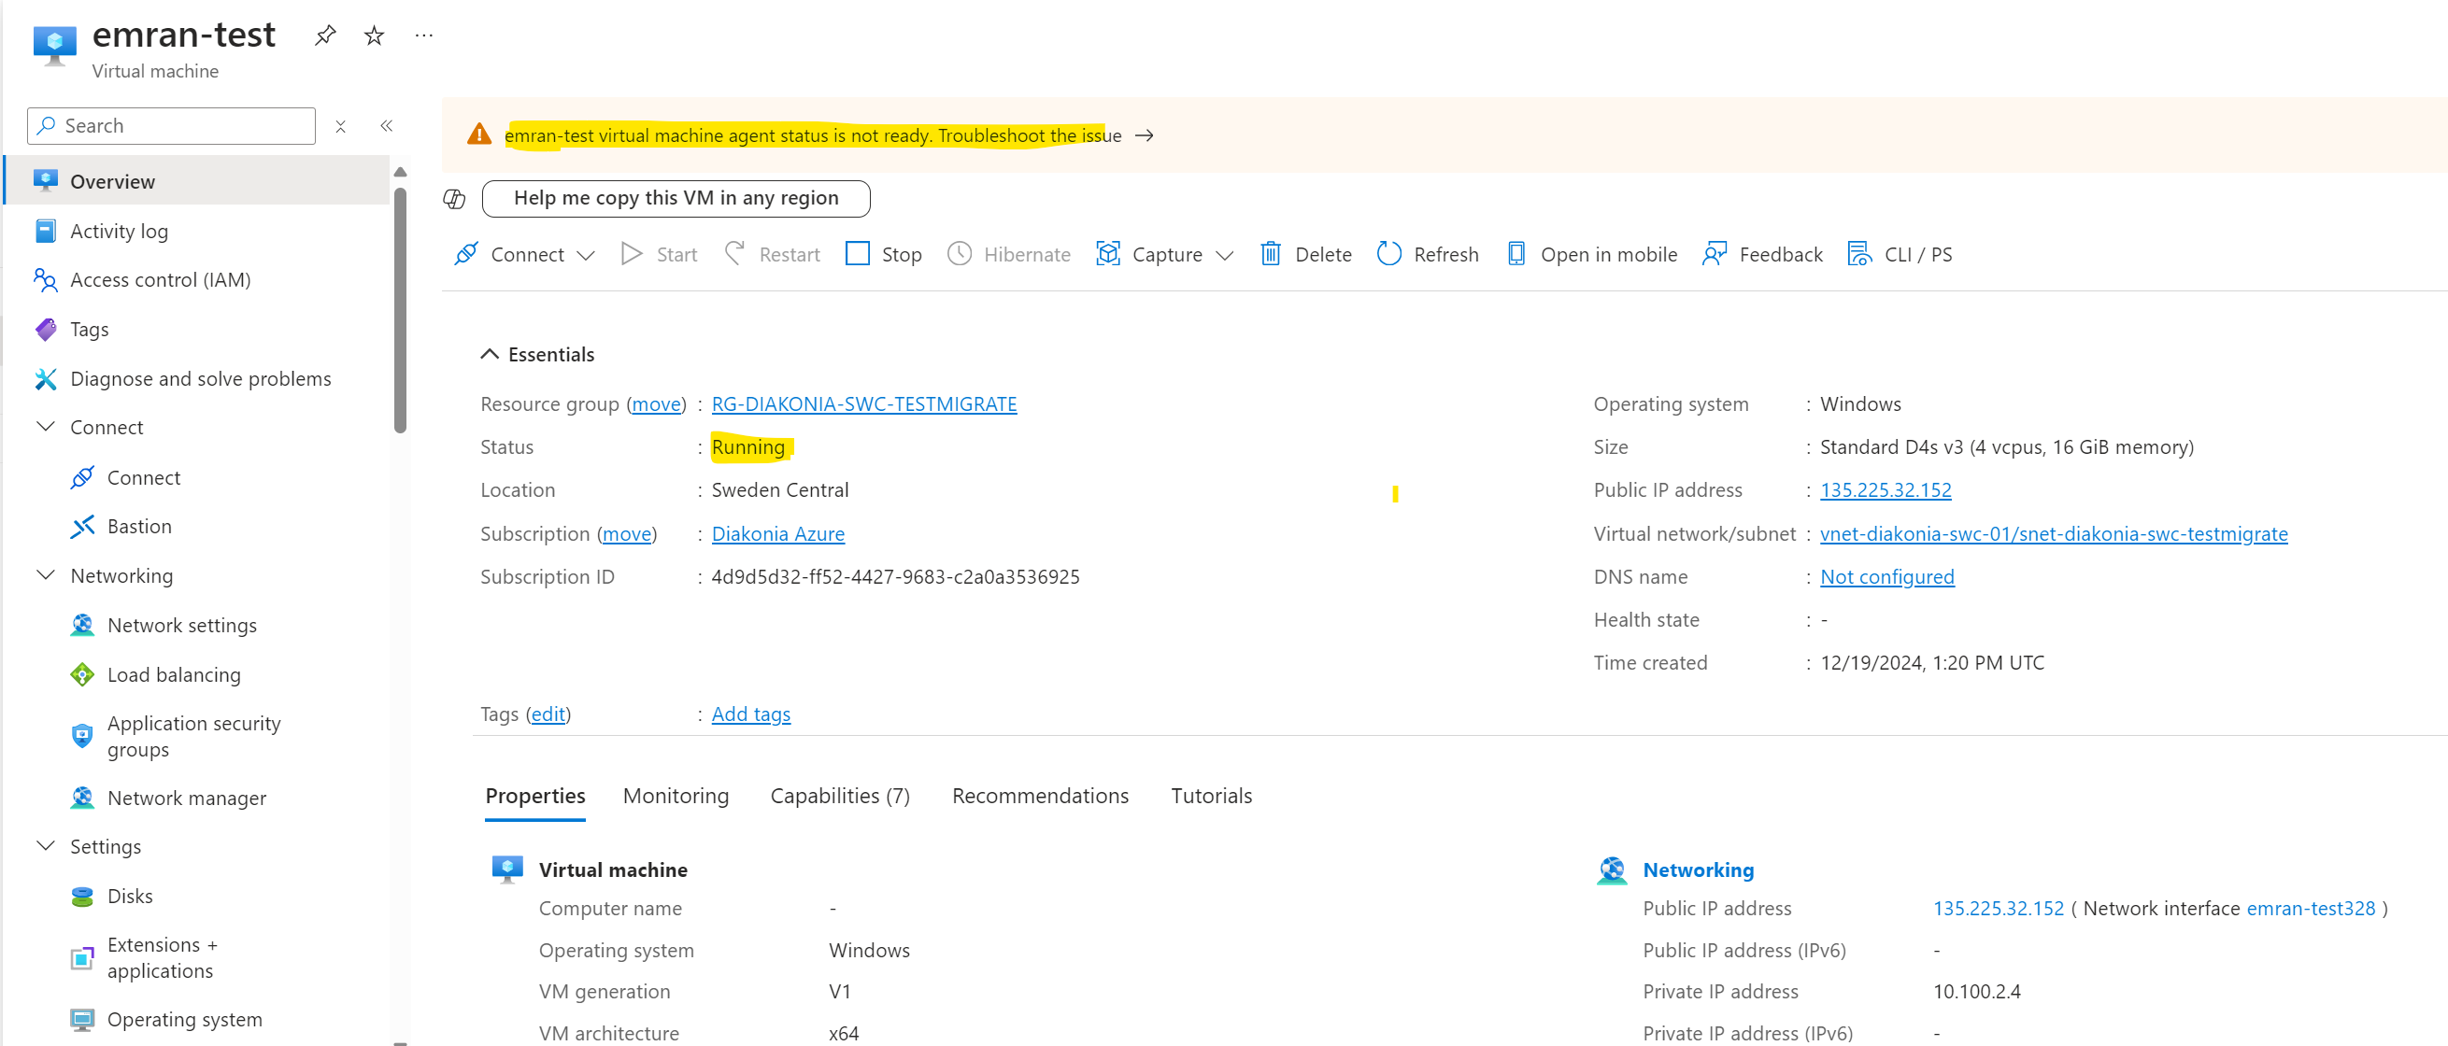Click the Not configured DNS name link

1886,576
